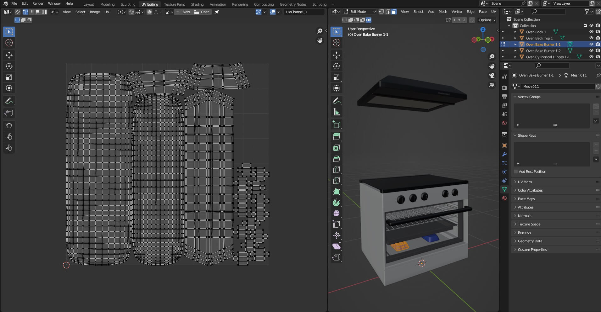Toggle camera view in the 3D viewport

tap(492, 76)
